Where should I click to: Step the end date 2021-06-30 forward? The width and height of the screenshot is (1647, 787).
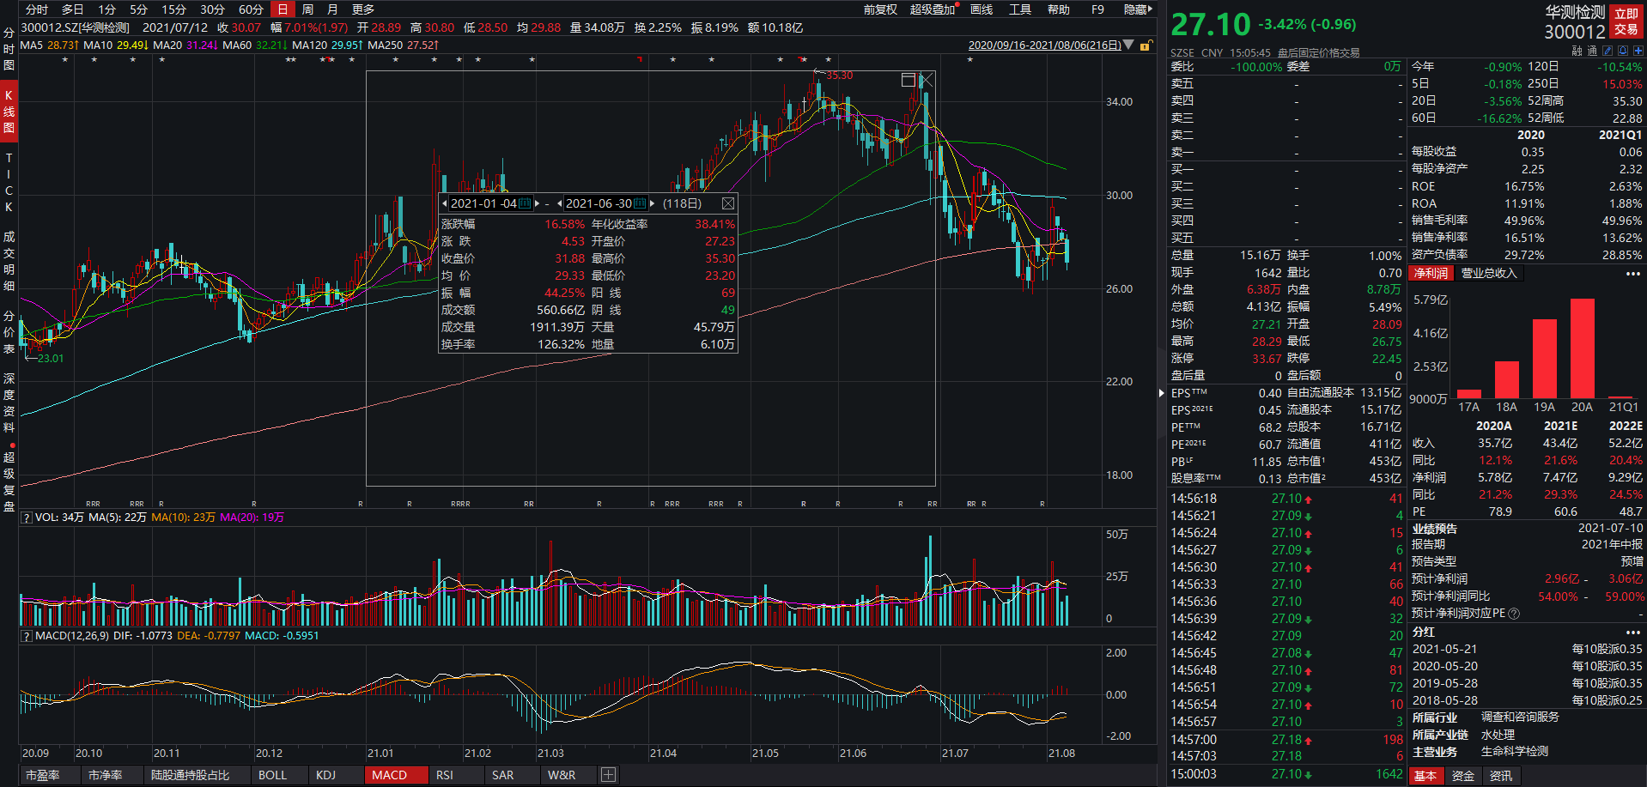[653, 203]
